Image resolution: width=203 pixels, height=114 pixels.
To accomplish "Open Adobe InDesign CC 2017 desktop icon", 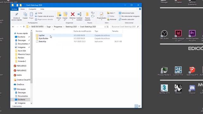I will point(178,36).
